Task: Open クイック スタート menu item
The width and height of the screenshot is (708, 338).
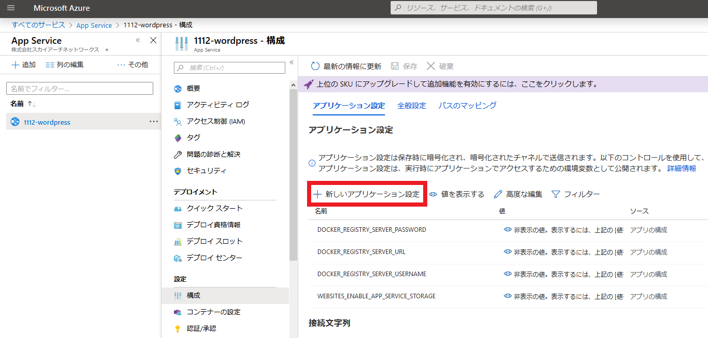Action: tap(208, 208)
